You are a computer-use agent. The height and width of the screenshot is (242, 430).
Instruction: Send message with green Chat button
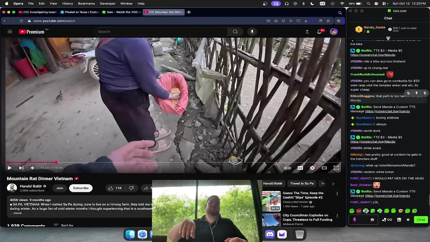pyautogui.click(x=421, y=220)
